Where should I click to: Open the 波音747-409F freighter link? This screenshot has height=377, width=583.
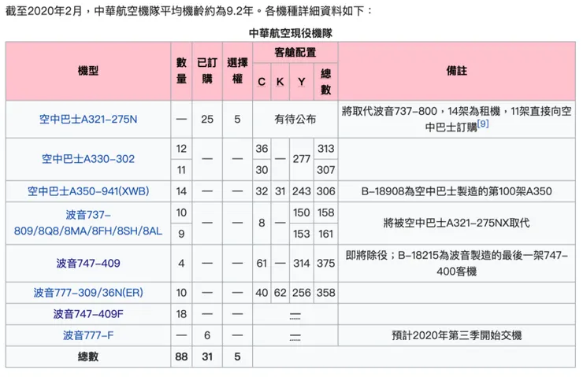click(88, 314)
